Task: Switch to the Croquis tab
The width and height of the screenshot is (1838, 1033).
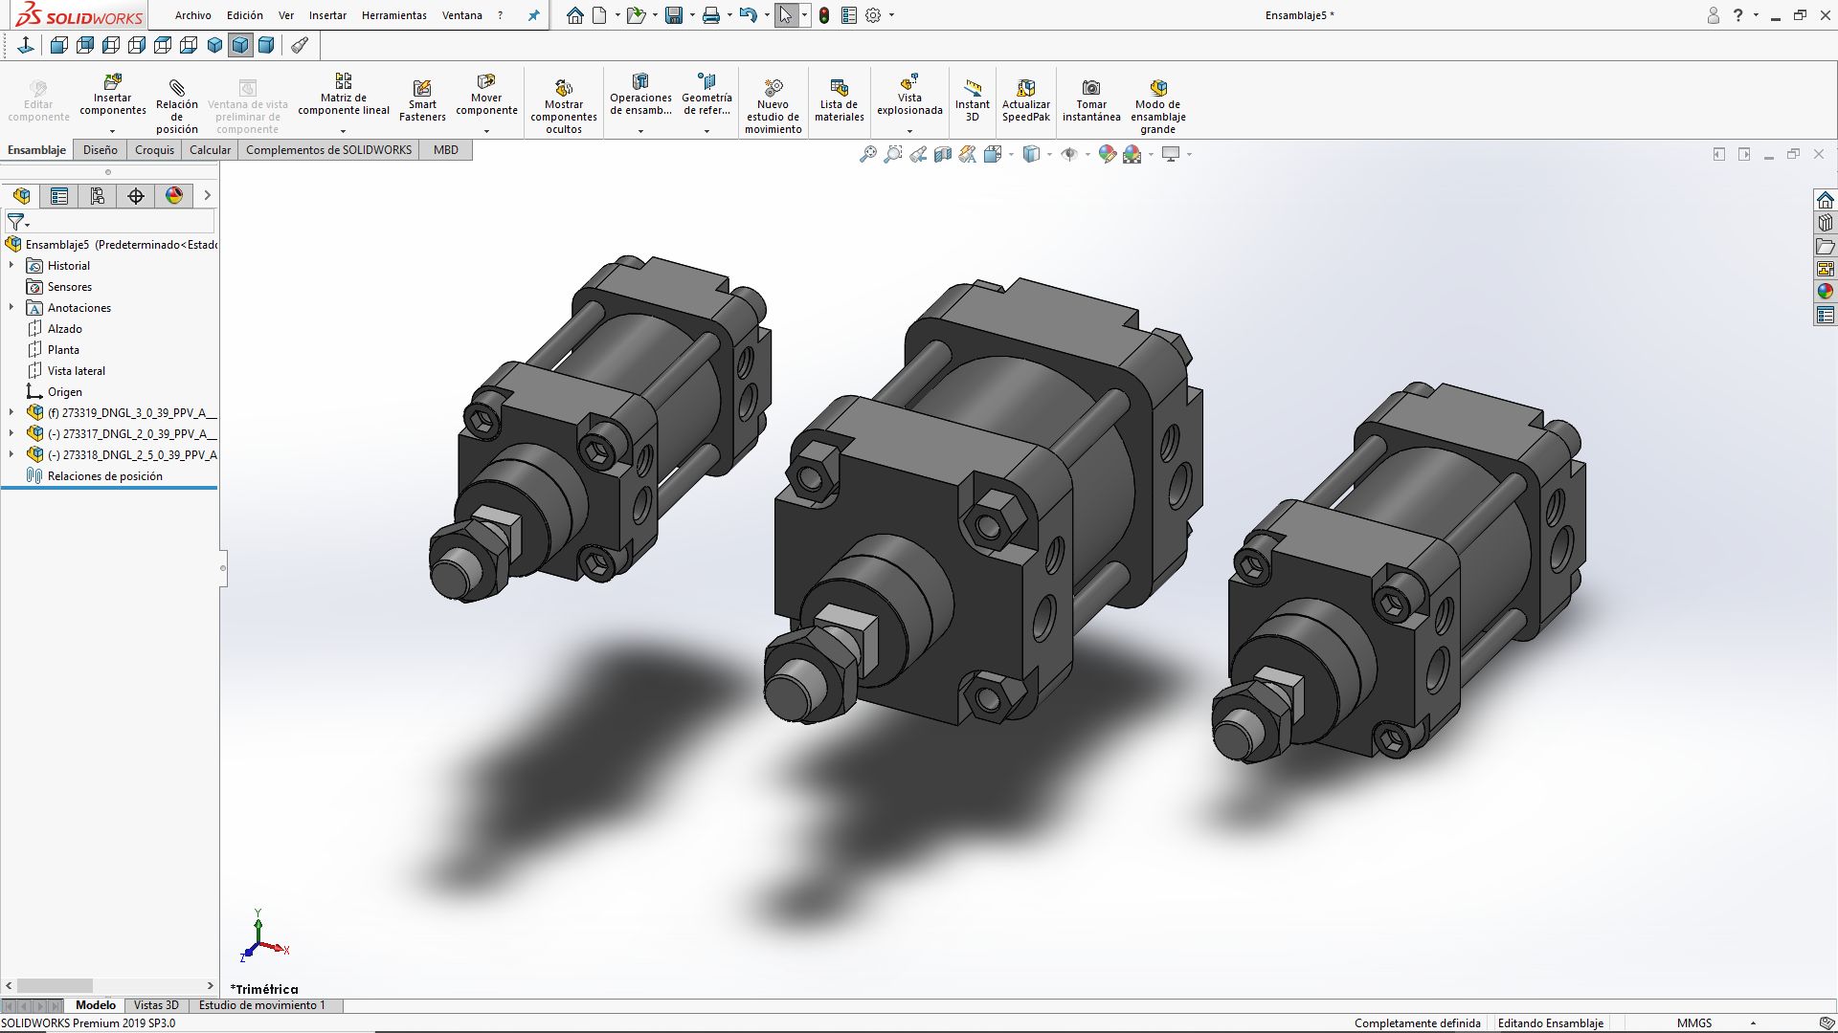Action: click(x=153, y=150)
